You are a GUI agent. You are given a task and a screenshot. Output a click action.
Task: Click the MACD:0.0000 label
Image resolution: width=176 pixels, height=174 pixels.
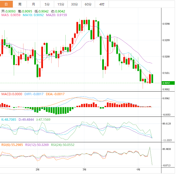click(x=12, y=94)
